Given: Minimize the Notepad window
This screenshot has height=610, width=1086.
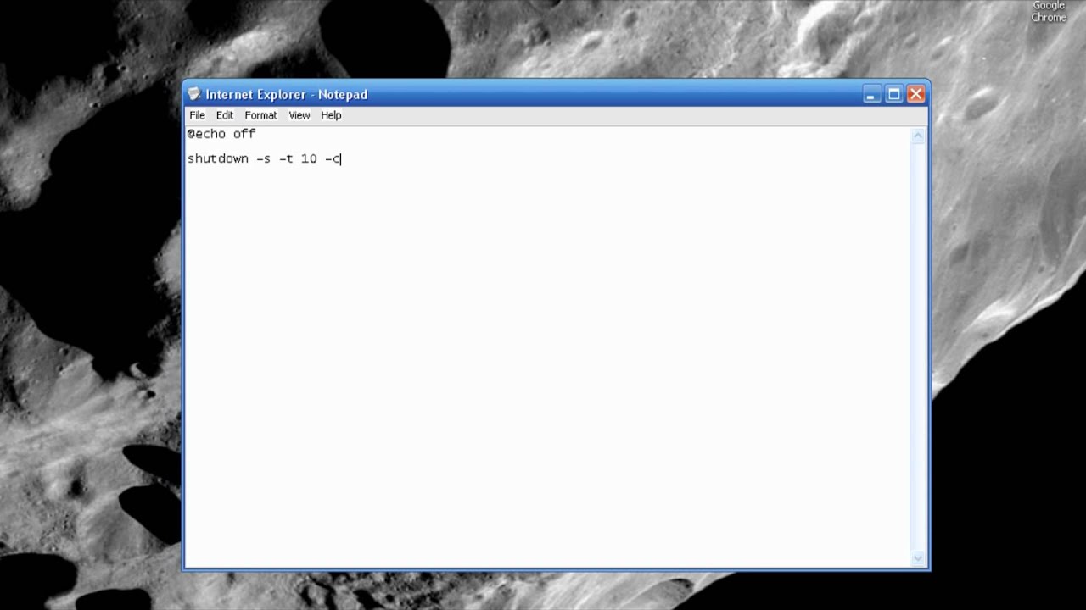Looking at the screenshot, I should 870,94.
